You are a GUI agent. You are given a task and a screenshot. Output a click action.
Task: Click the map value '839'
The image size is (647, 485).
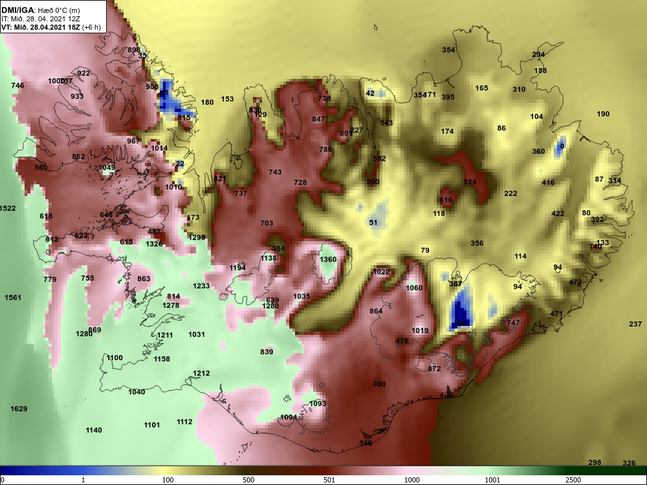tap(267, 351)
